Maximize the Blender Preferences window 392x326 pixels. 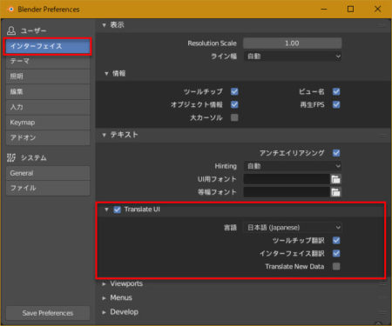click(351, 10)
